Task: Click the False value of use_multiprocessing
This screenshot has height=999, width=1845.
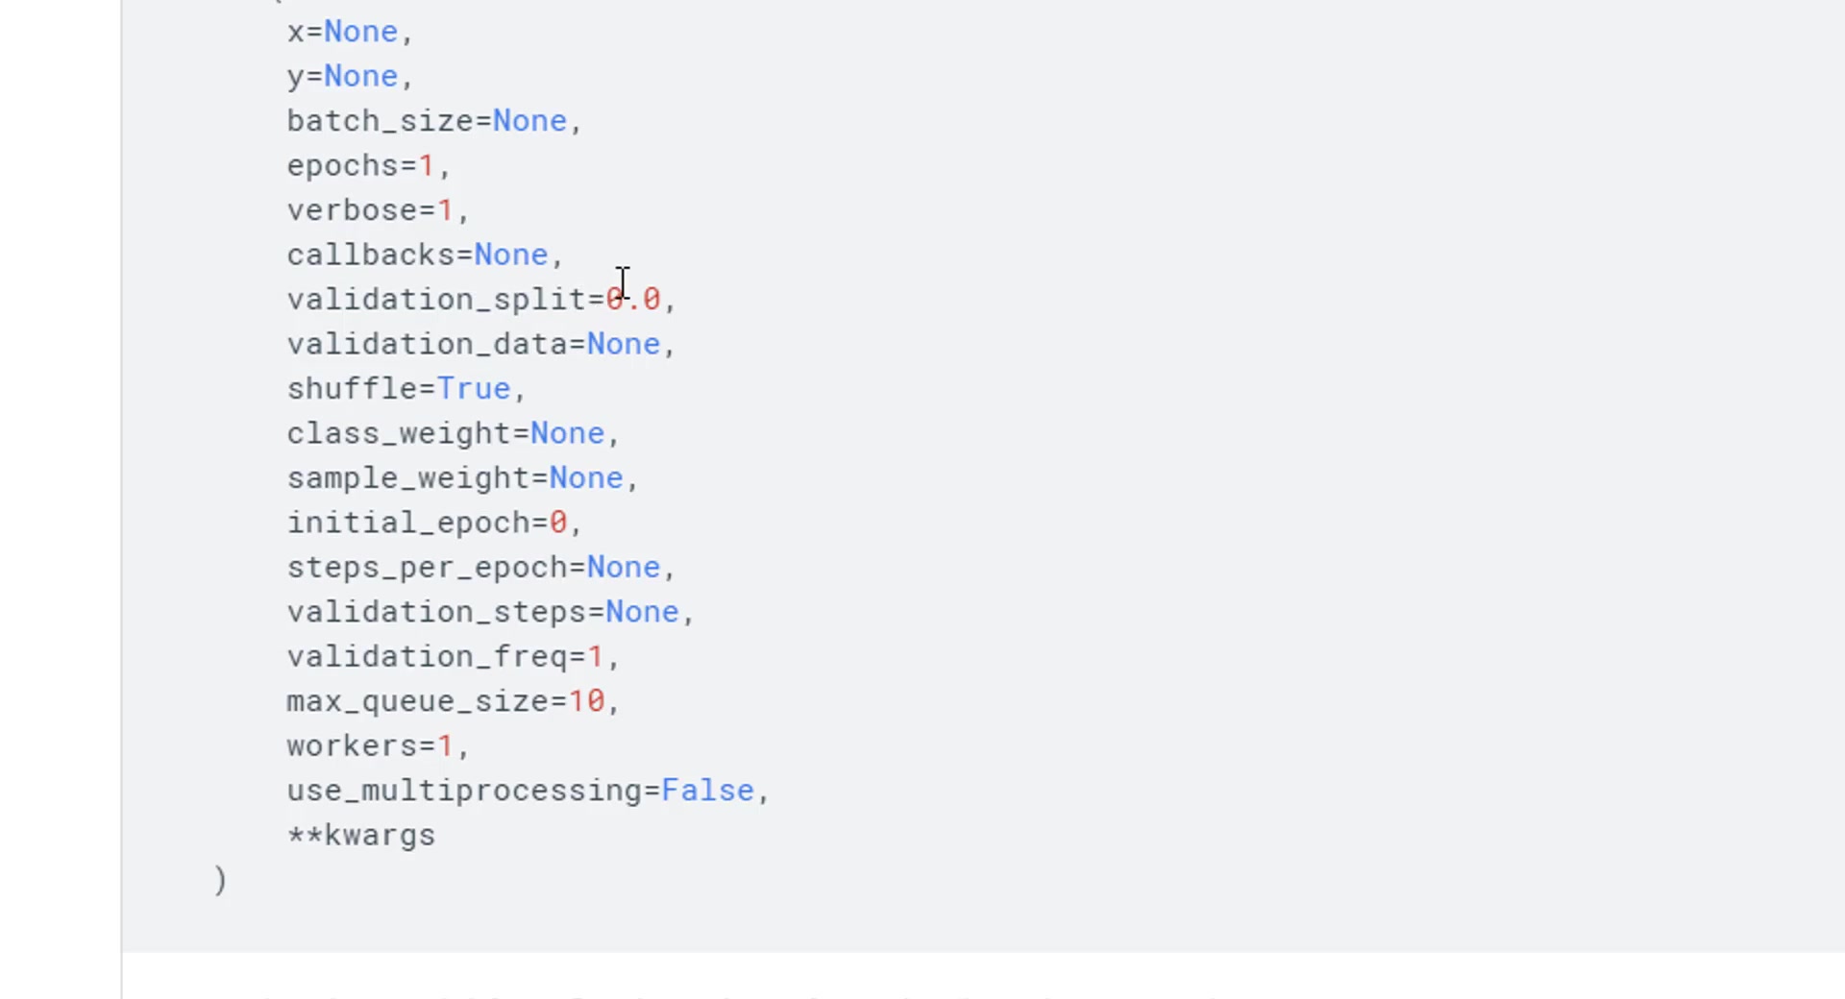Action: (x=708, y=792)
